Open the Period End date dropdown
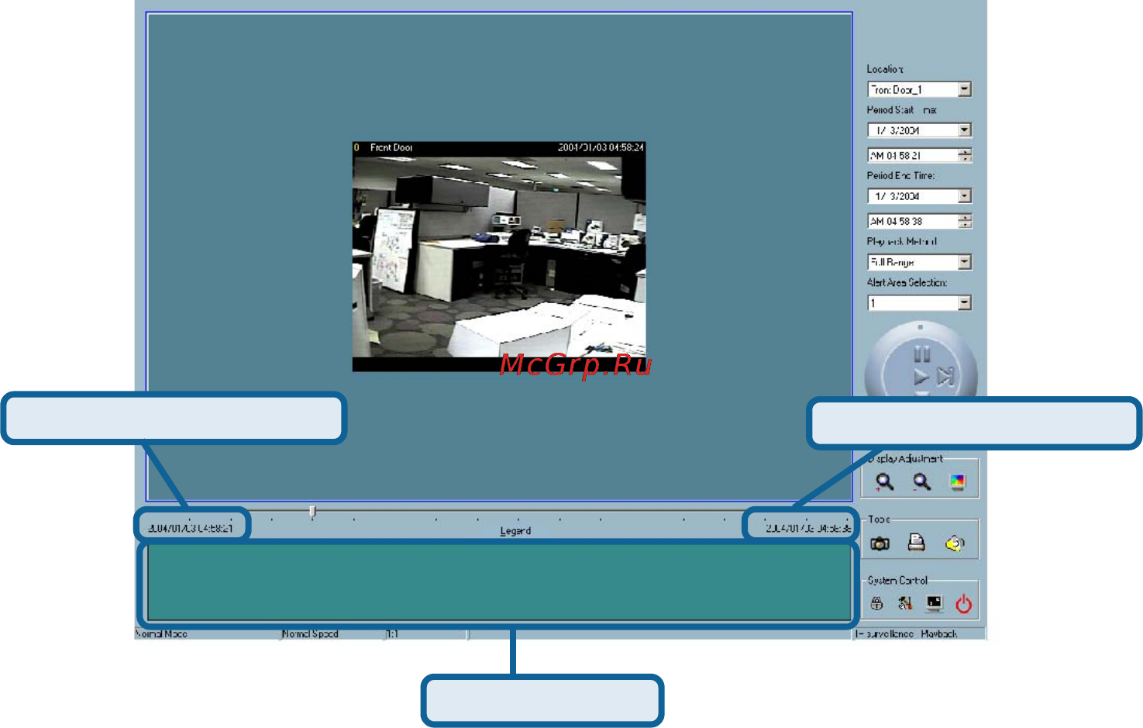The width and height of the screenshot is (1143, 728). click(x=965, y=196)
